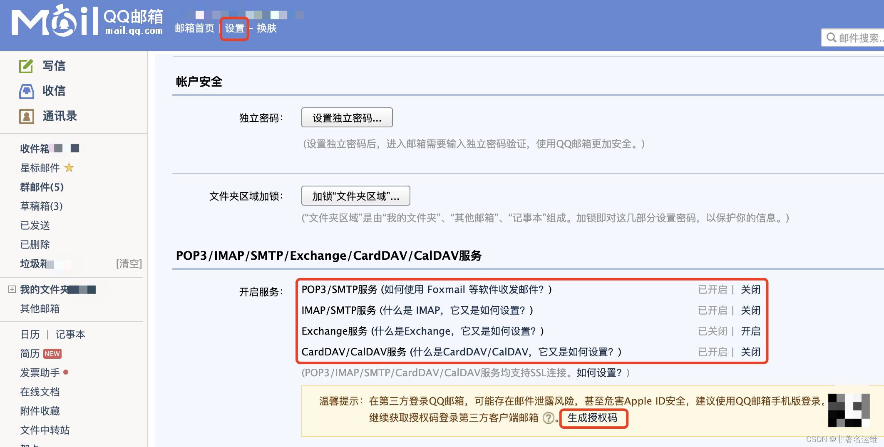Viewport: 884px width, 447px height.
Task: Open the 记事本 notepad link
Action: [x=70, y=334]
